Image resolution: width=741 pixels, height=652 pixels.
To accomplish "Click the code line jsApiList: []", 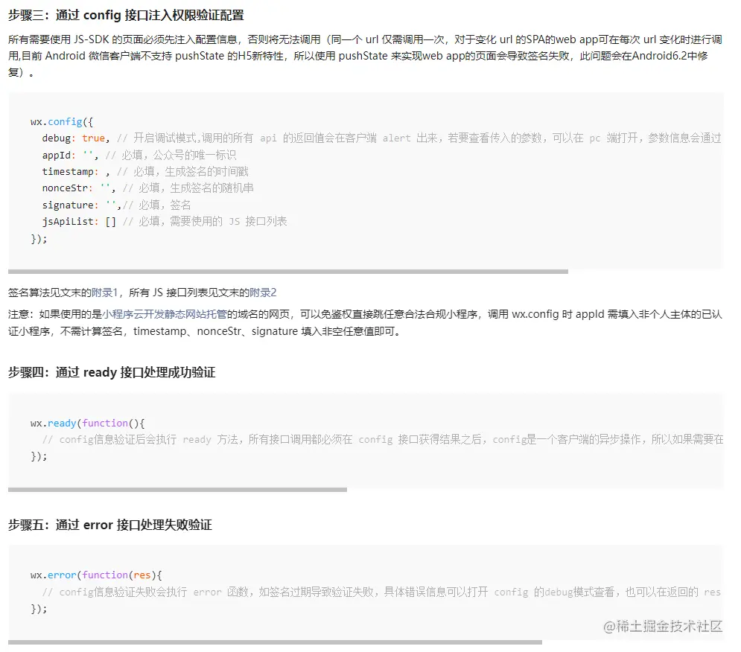I will tap(78, 222).
